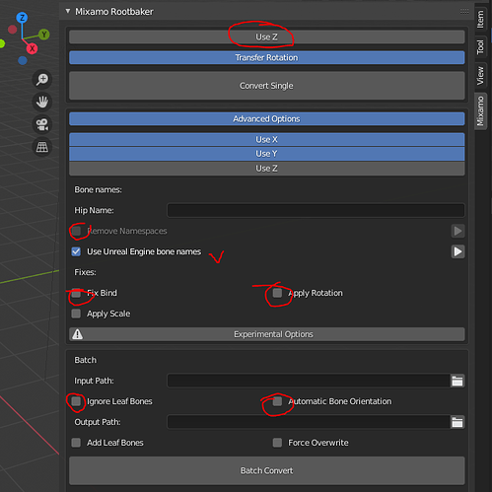Open the Mixamo sidebar tab
492x492 pixels.
tap(480, 111)
